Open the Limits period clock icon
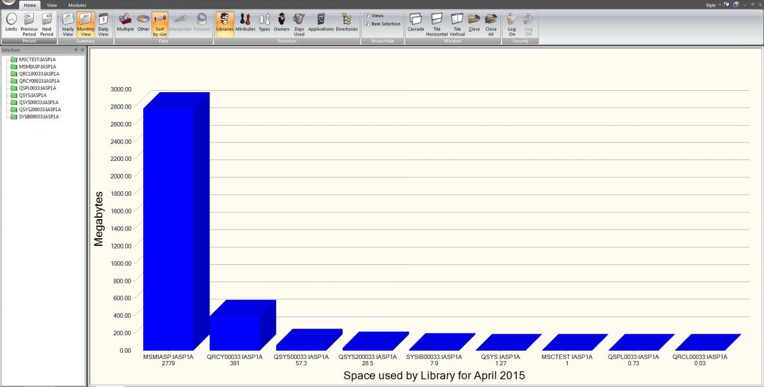 click(11, 20)
